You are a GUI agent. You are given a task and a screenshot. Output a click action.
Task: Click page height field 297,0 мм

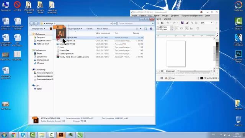(164, 30)
